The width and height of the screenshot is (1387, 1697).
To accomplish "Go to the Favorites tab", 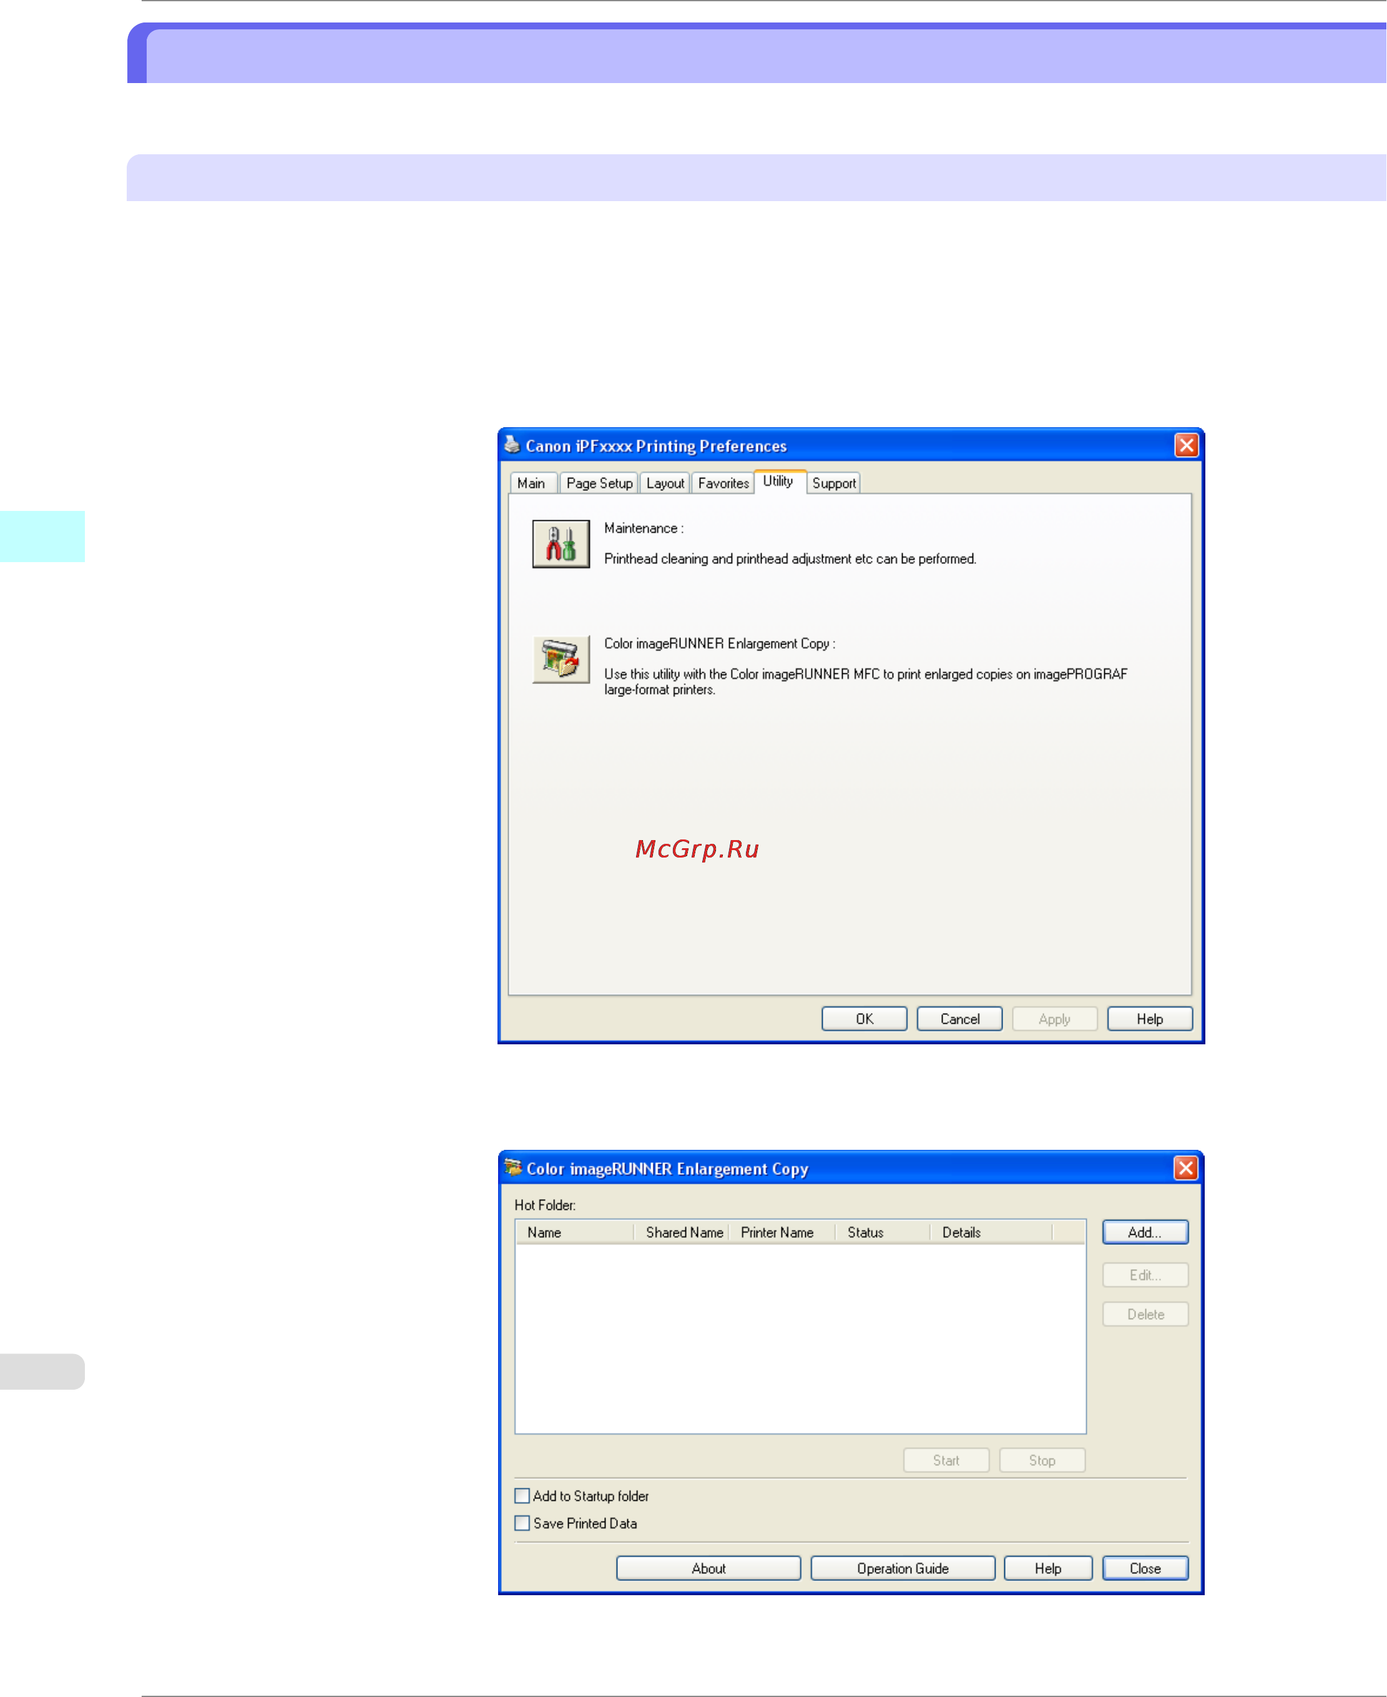I will [723, 483].
